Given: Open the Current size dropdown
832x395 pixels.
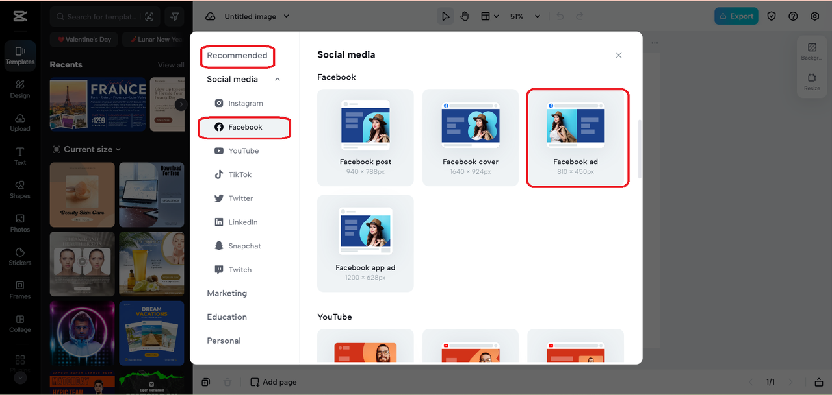Looking at the screenshot, I should coord(86,149).
